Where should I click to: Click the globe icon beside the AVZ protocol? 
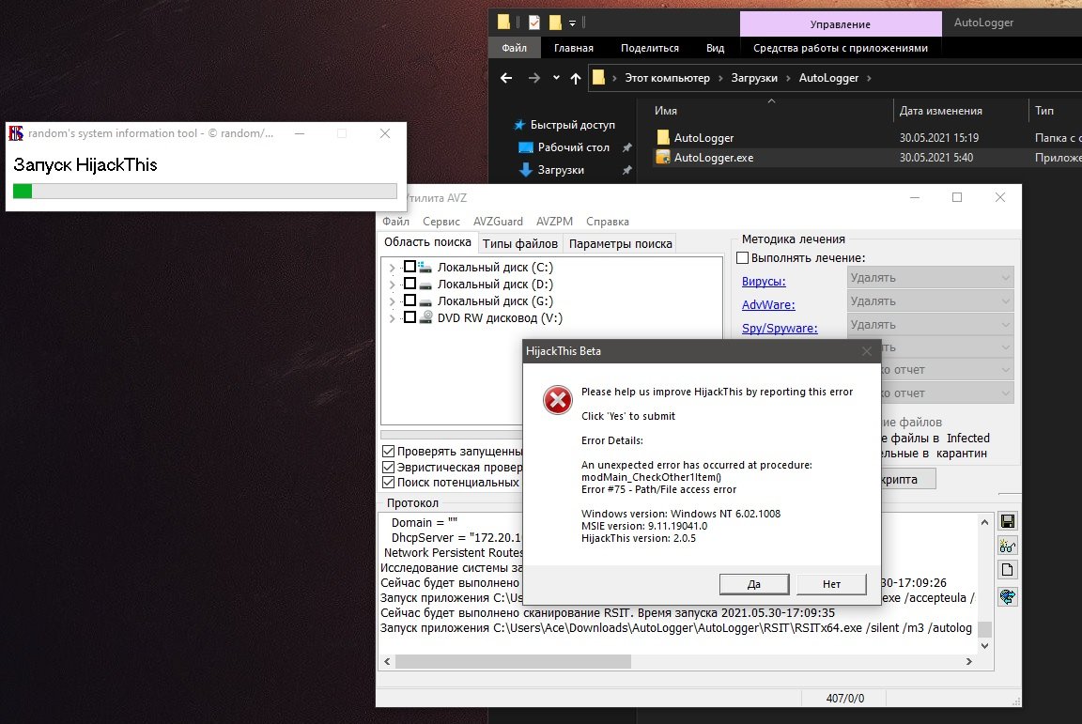[1007, 596]
